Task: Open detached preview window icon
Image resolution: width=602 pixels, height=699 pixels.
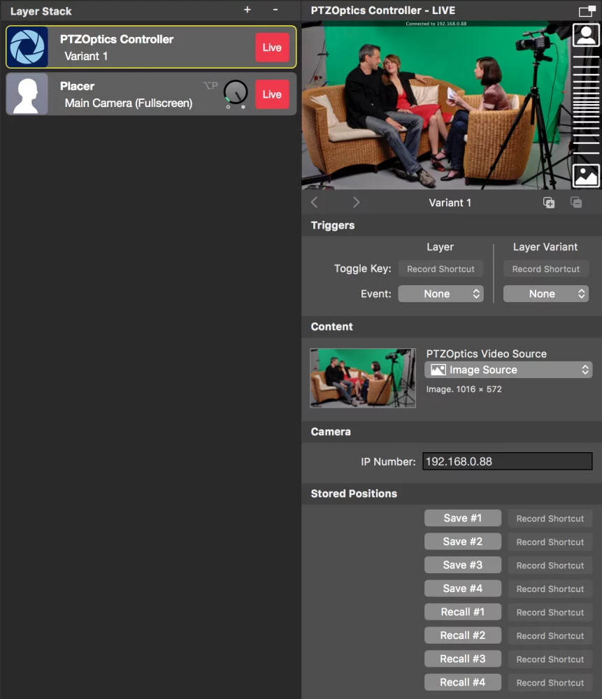Action: tap(587, 11)
